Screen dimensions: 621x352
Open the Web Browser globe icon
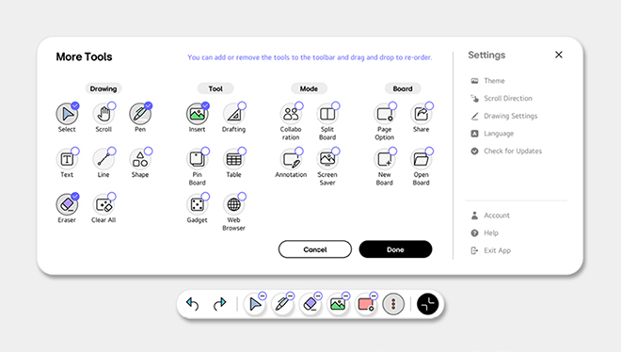tap(233, 205)
